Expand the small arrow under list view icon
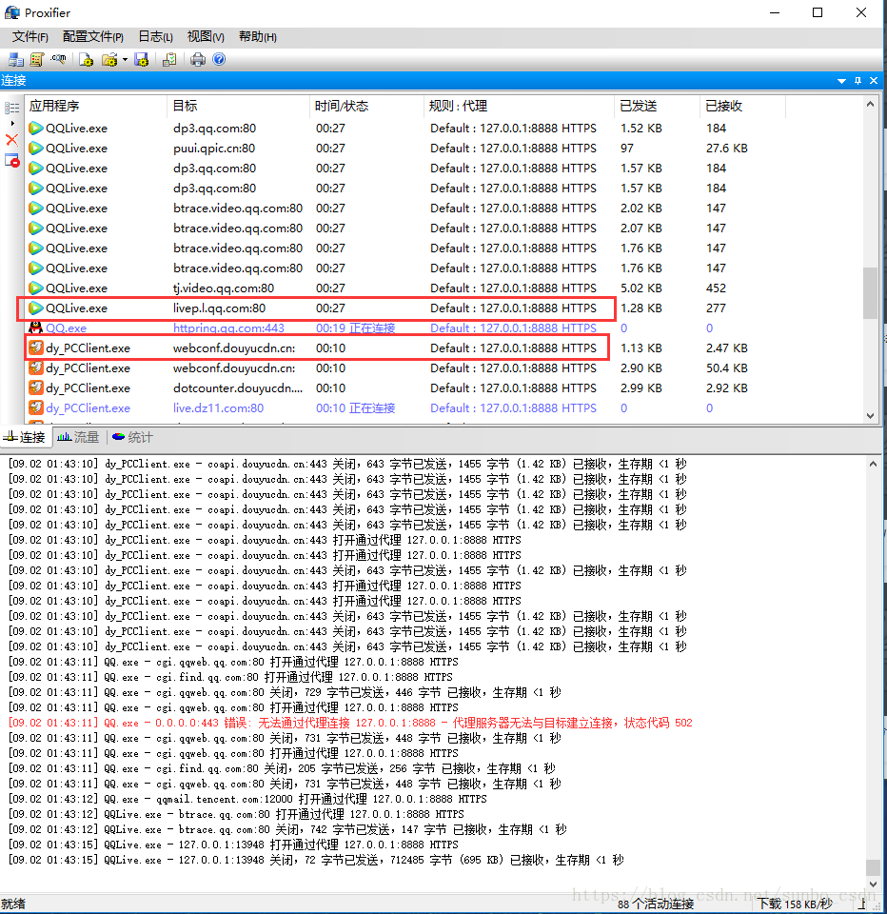887x914 pixels. click(12, 124)
